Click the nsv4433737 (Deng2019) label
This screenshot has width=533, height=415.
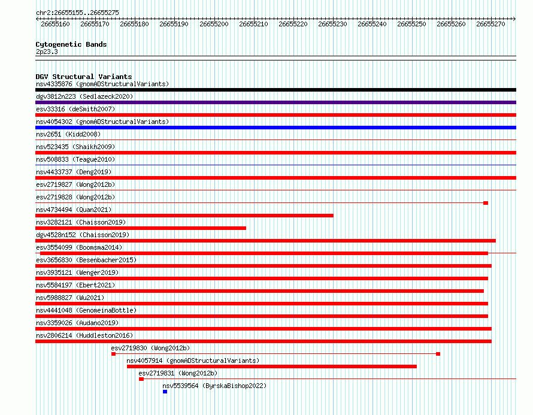coord(74,172)
